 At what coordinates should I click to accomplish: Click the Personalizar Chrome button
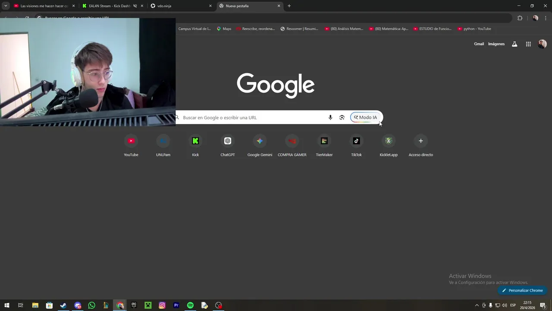pyautogui.click(x=522, y=291)
